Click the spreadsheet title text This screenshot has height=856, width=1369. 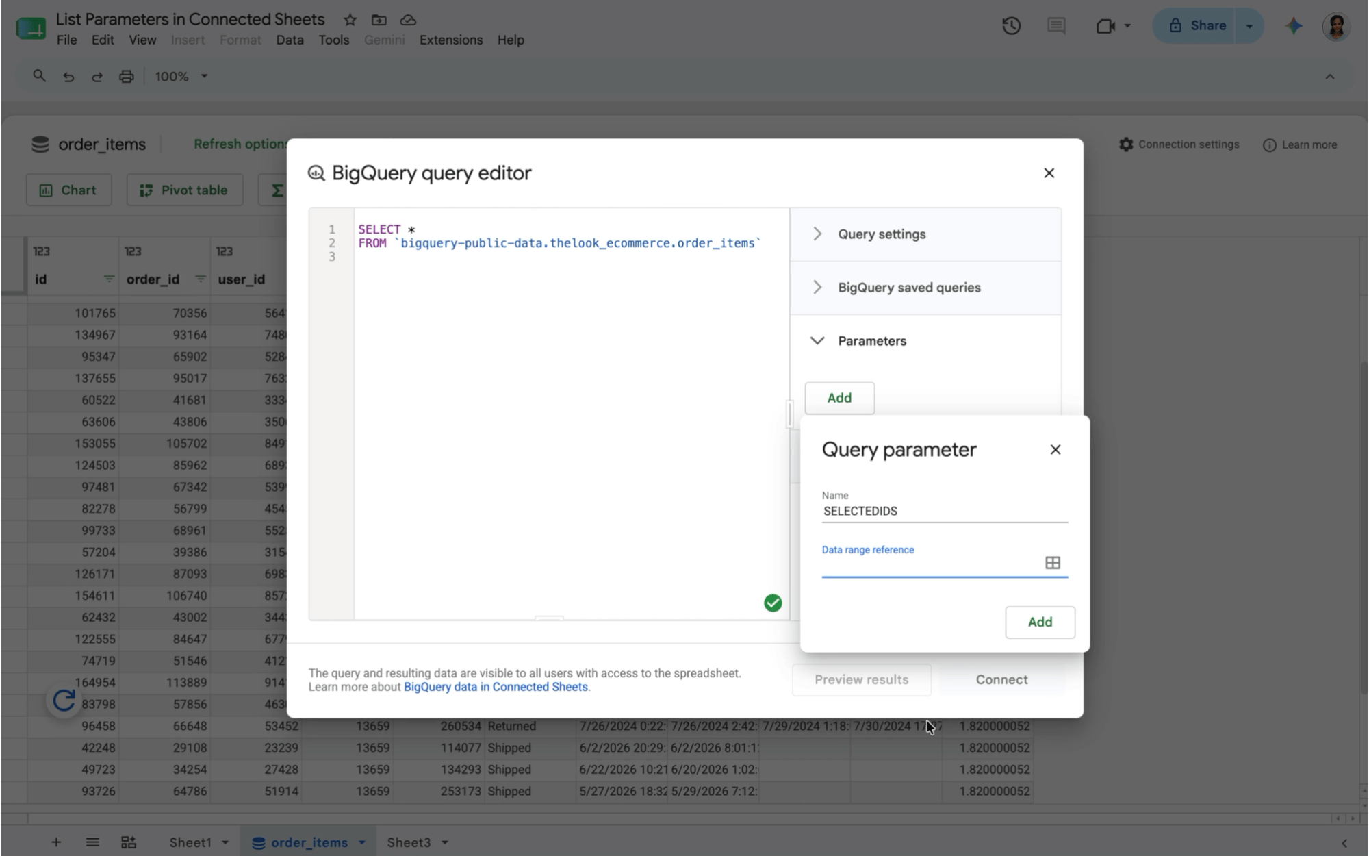pos(190,19)
